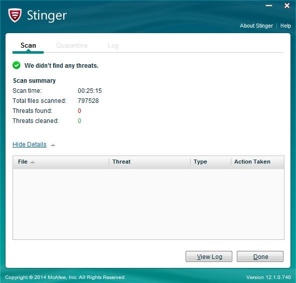296x283 pixels.
Task: Click the McAfee Stinger shield logo
Action: (x=15, y=15)
